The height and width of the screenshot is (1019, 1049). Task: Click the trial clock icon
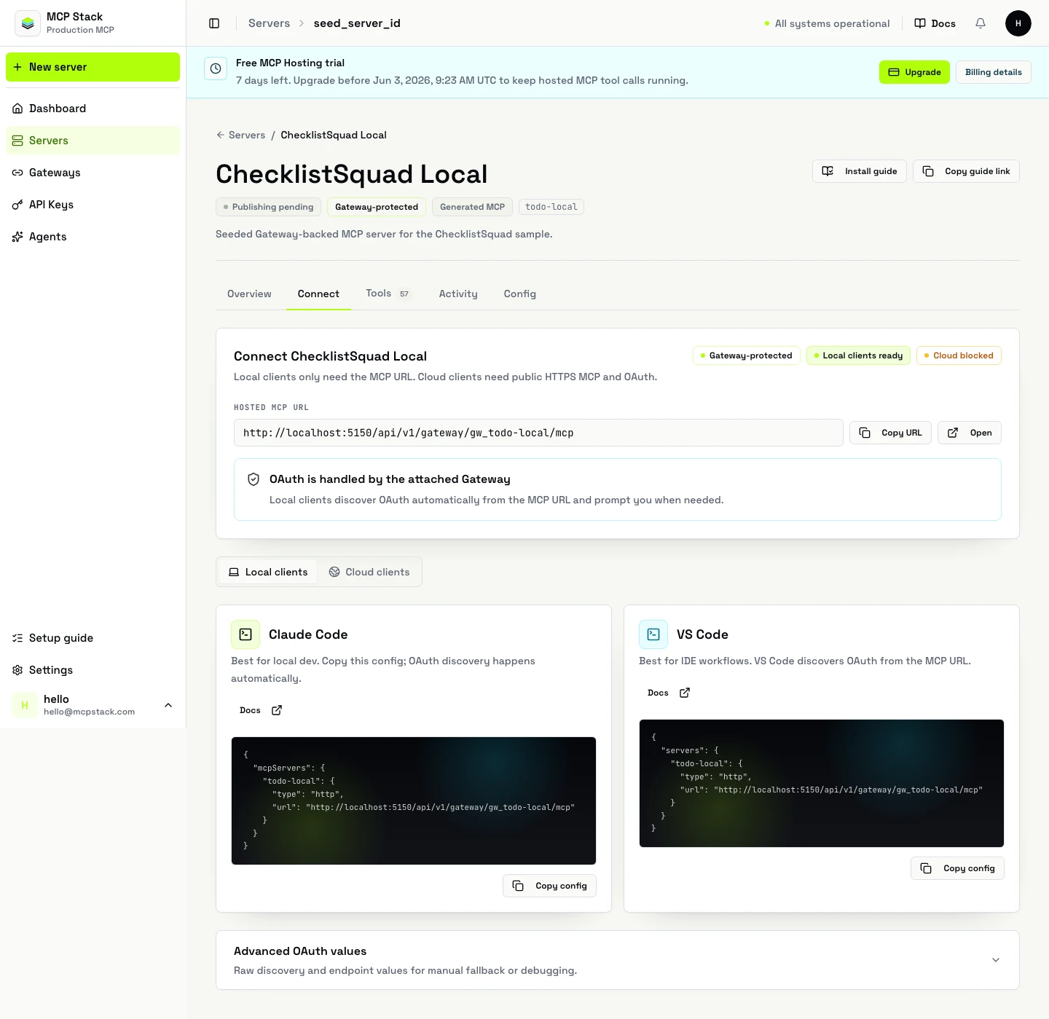[216, 68]
